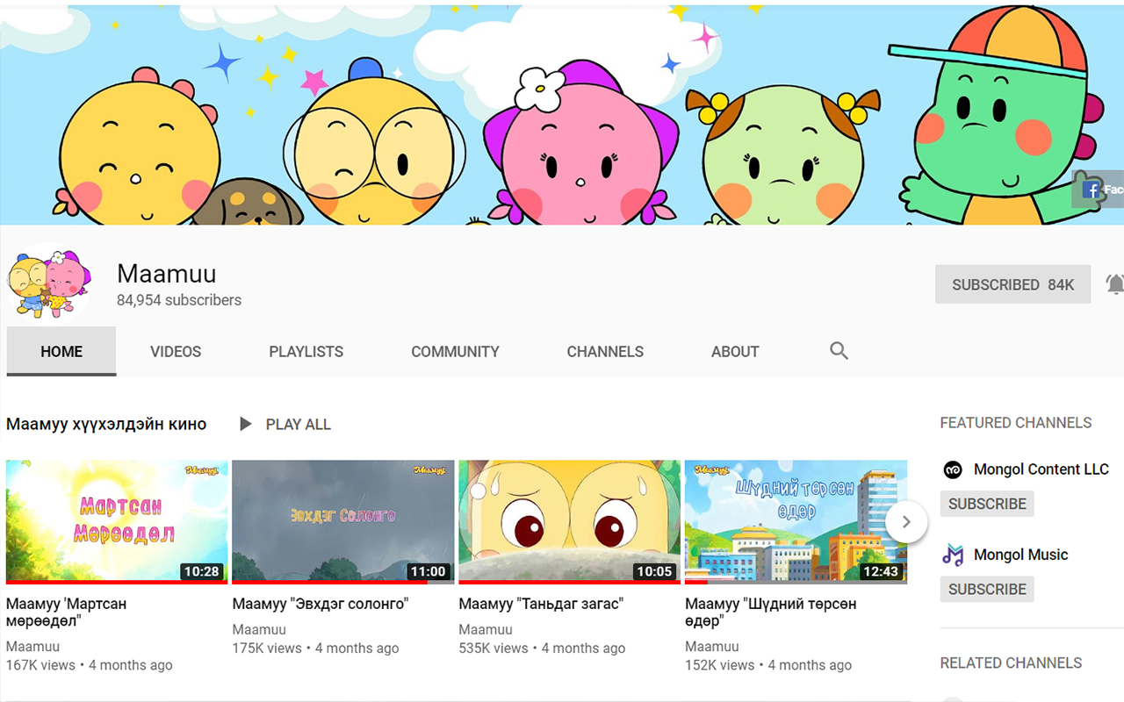
Task: Click the 10:28 duration badge
Action: tap(201, 571)
